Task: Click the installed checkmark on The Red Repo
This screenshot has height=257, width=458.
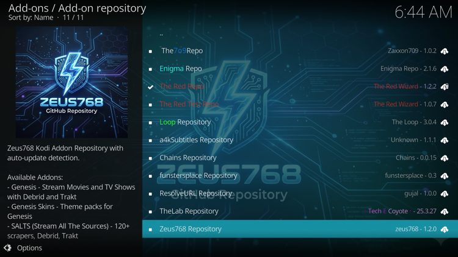Action: (150, 87)
